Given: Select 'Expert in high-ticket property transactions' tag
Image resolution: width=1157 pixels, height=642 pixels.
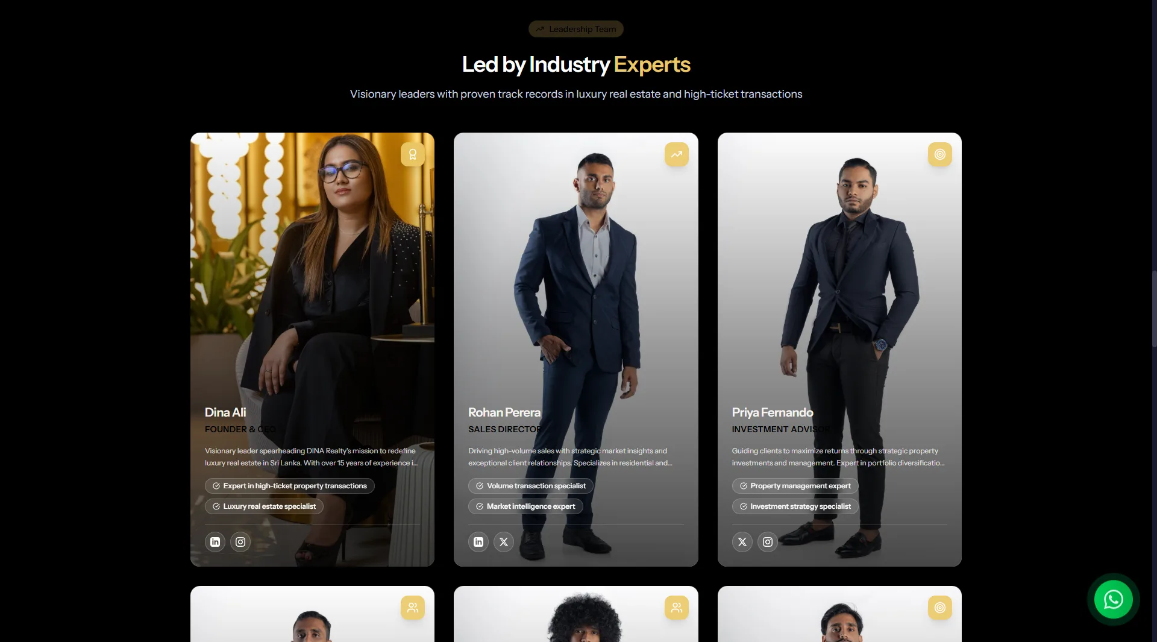Looking at the screenshot, I should (x=290, y=486).
